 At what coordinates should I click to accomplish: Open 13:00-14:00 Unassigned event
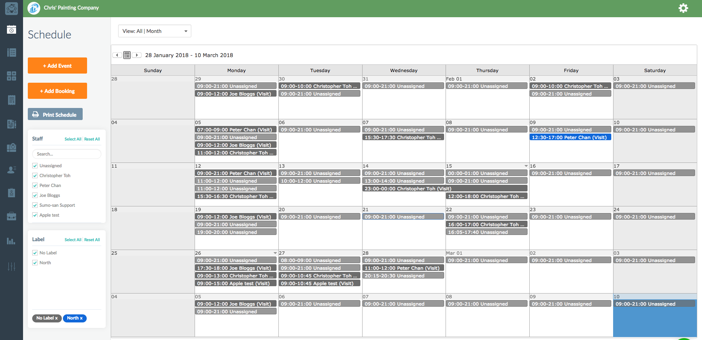(x=403, y=181)
